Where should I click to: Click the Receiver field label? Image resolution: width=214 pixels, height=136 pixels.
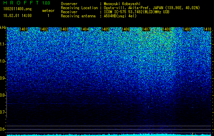(69, 12)
